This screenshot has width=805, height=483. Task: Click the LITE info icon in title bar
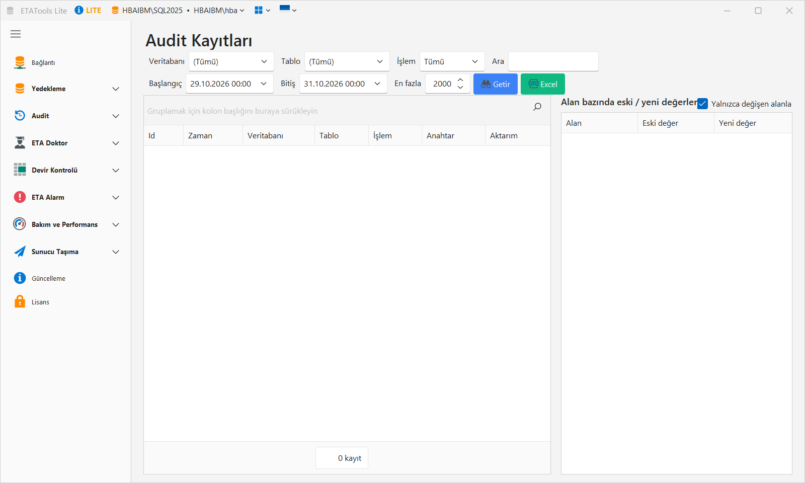click(79, 10)
